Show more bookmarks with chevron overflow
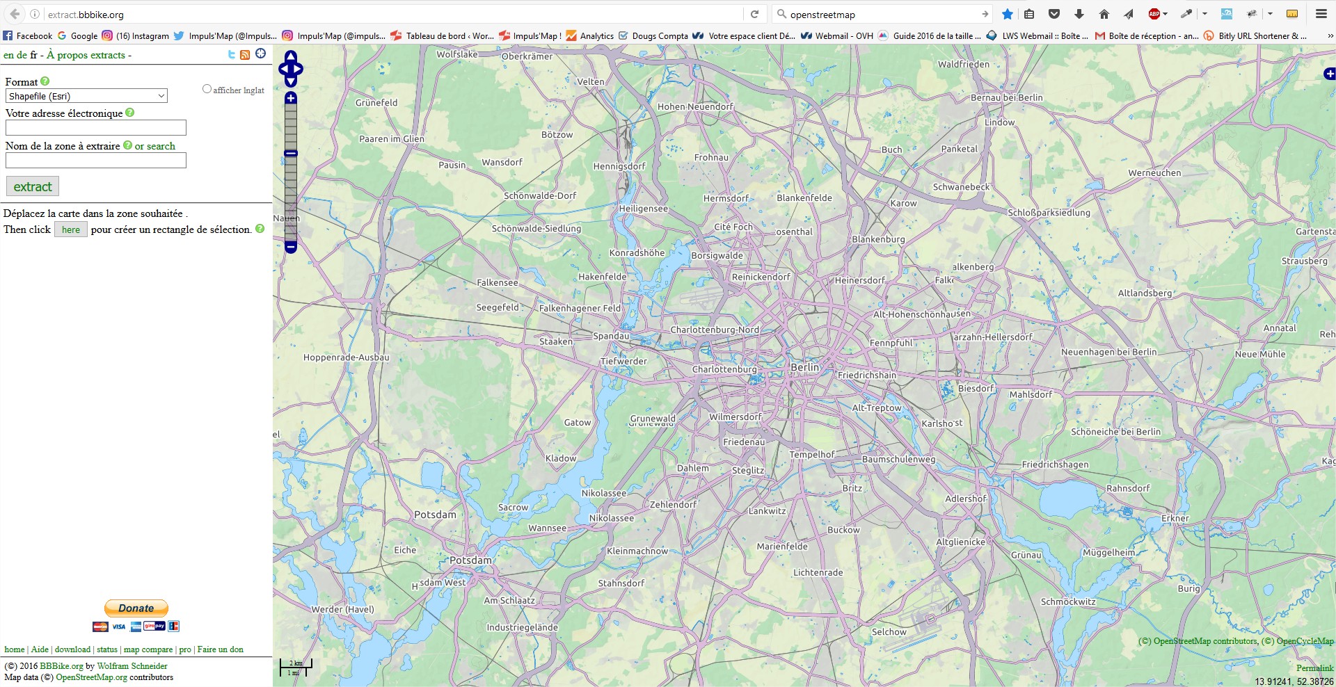The width and height of the screenshot is (1336, 687). point(1330,35)
